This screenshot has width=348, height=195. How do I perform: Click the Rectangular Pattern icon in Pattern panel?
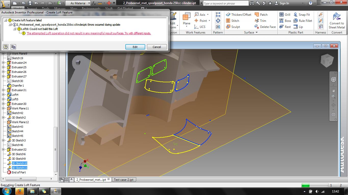coord(218,14)
